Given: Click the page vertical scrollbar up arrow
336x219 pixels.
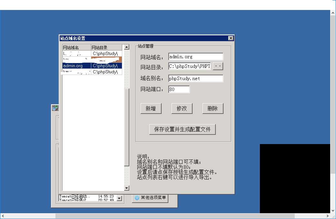Looking at the screenshot, I should coord(333,13).
